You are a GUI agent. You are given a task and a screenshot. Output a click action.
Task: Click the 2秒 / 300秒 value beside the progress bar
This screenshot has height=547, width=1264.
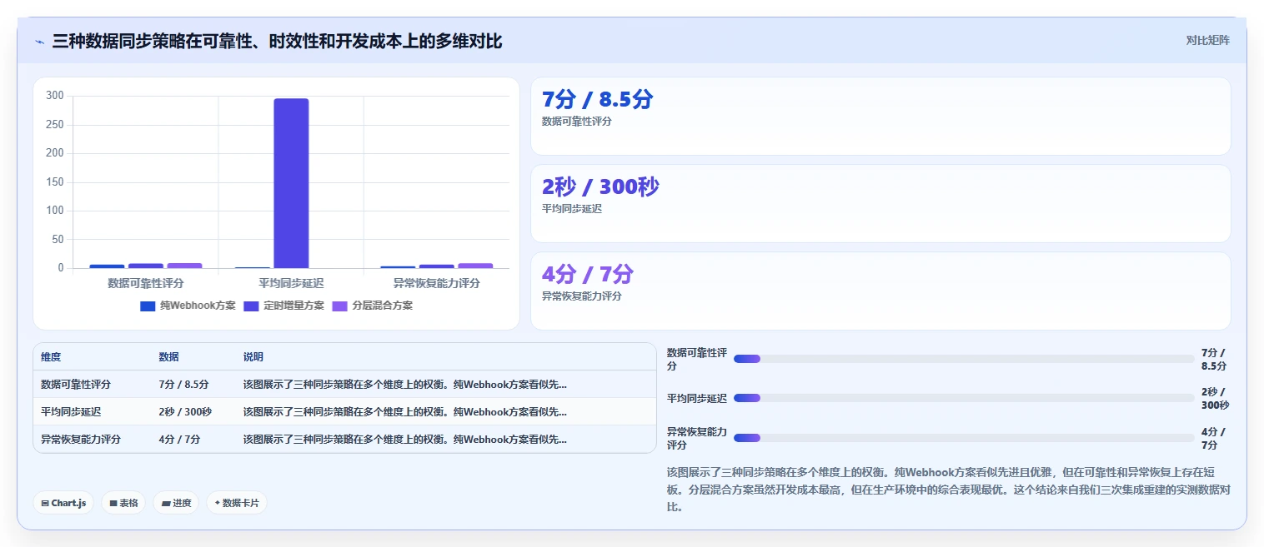point(1215,399)
